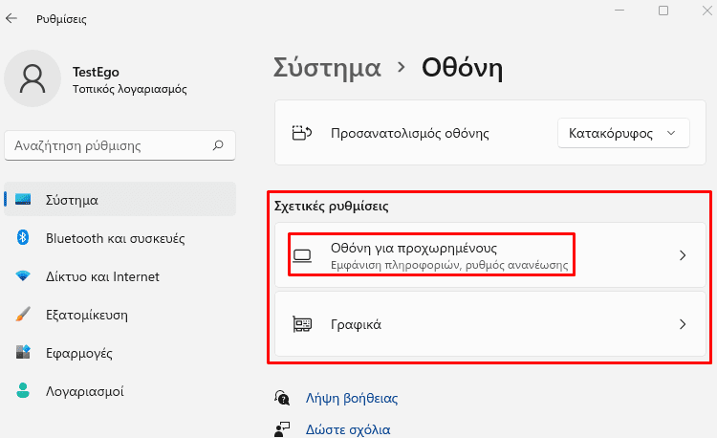Image resolution: width=717 pixels, height=438 pixels.
Task: Click the network Wi-Fi icon in sidebar
Action: [x=23, y=276]
